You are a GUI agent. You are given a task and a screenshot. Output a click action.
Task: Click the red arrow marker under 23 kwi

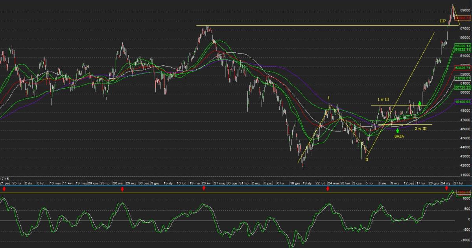[x=204, y=189]
